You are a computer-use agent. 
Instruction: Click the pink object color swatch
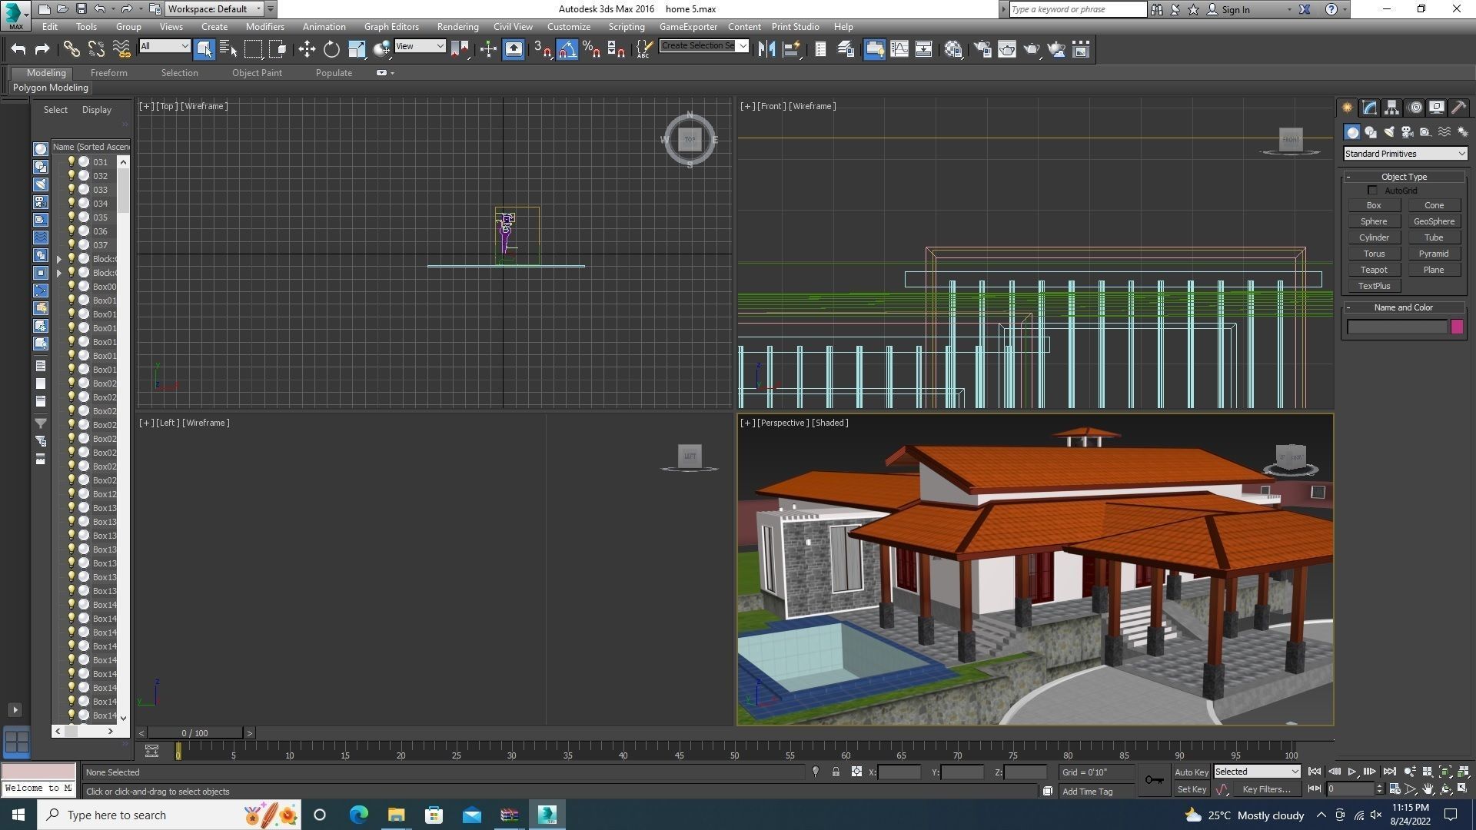pos(1457,327)
